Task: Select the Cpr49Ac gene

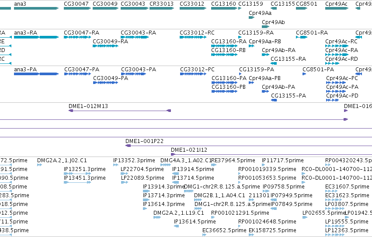Action: pyautogui.click(x=337, y=8)
